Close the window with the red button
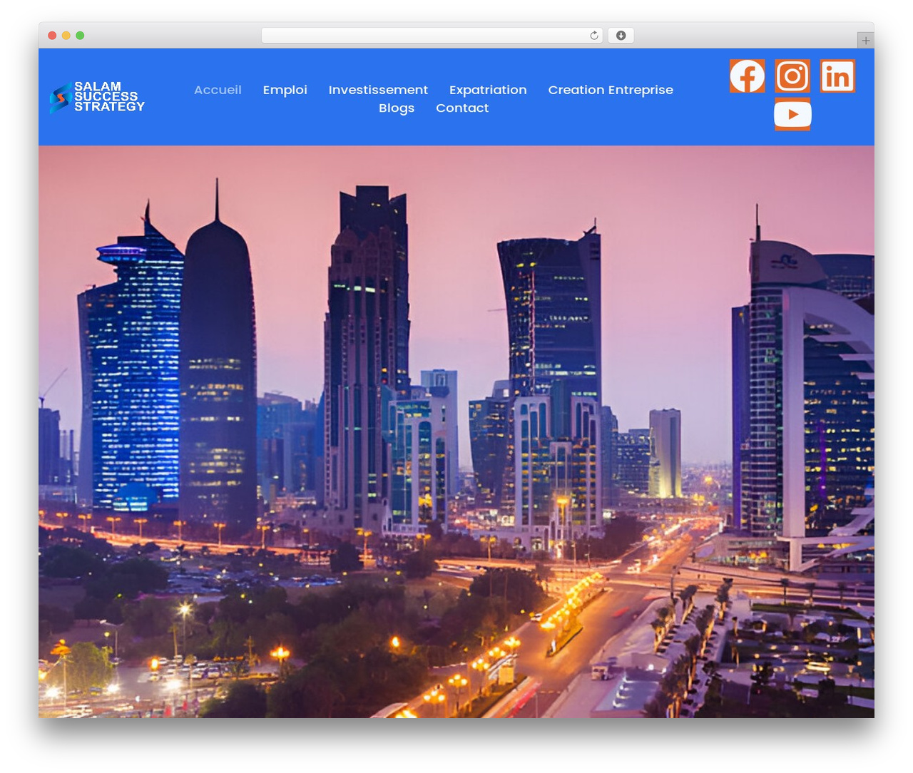 click(52, 36)
